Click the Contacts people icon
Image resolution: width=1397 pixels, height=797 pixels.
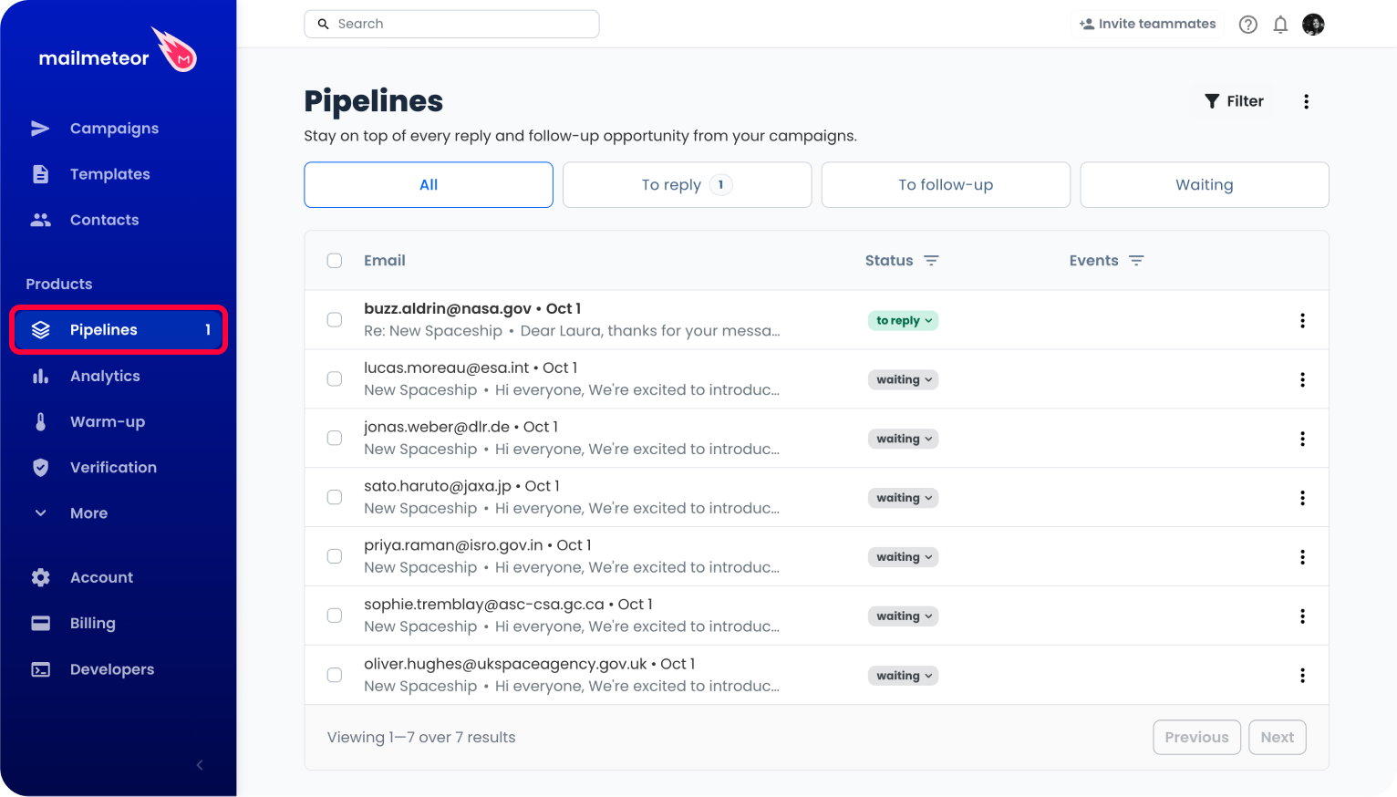(x=40, y=220)
